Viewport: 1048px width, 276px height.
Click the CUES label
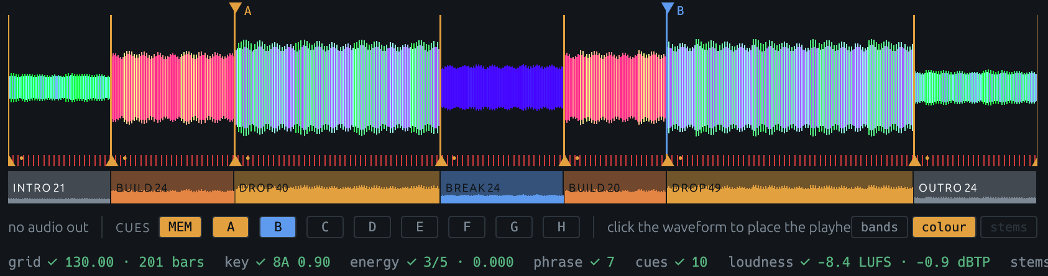click(x=132, y=228)
